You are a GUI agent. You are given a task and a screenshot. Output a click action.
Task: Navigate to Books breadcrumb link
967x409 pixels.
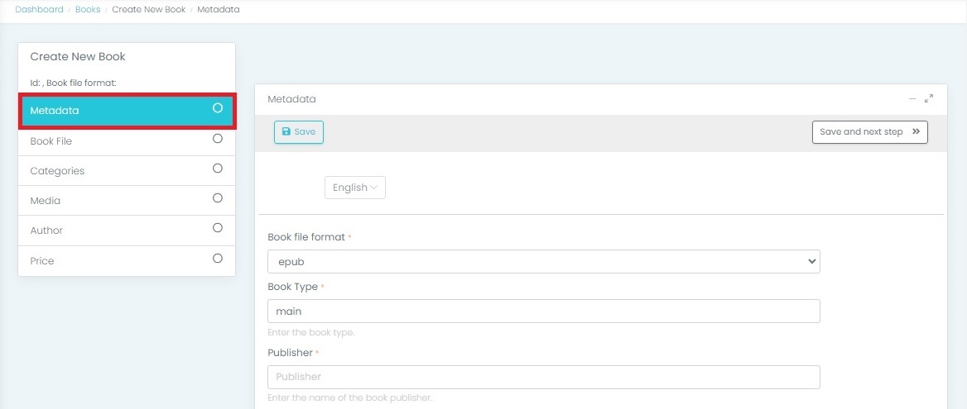point(88,10)
